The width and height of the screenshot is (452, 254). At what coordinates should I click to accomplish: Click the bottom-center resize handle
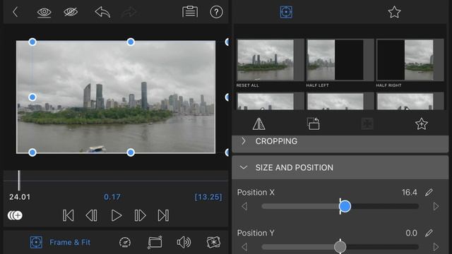(131, 152)
